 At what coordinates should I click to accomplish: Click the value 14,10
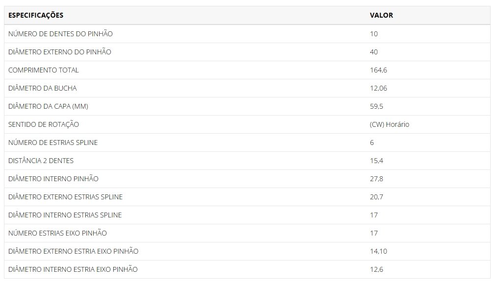(378, 251)
